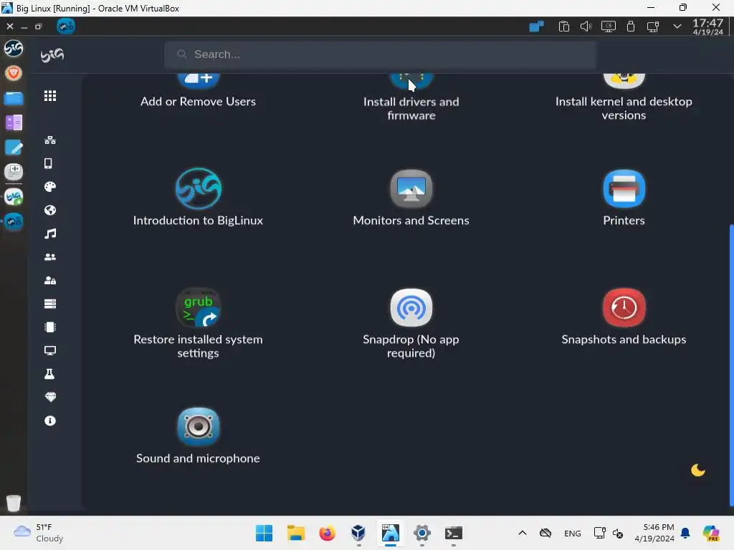
Task: Click the ENG language indicator
Action: coord(573,533)
